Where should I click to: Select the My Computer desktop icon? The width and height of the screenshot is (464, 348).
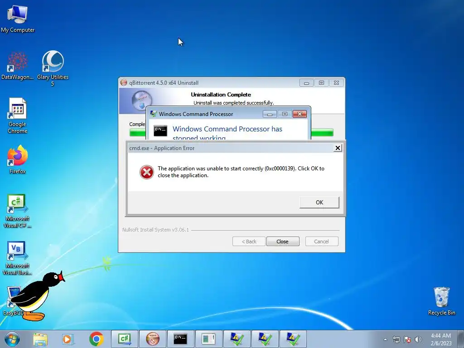[18, 19]
